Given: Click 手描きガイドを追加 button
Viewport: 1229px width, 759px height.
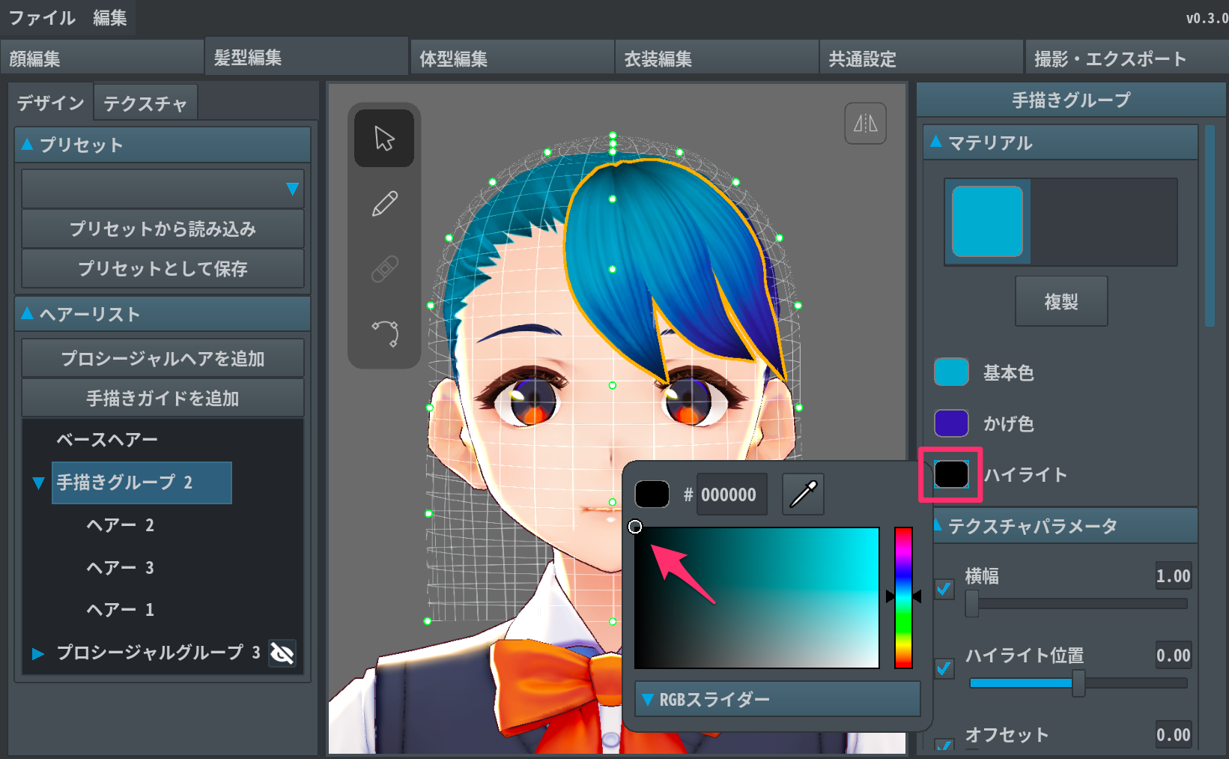Looking at the screenshot, I should [163, 398].
